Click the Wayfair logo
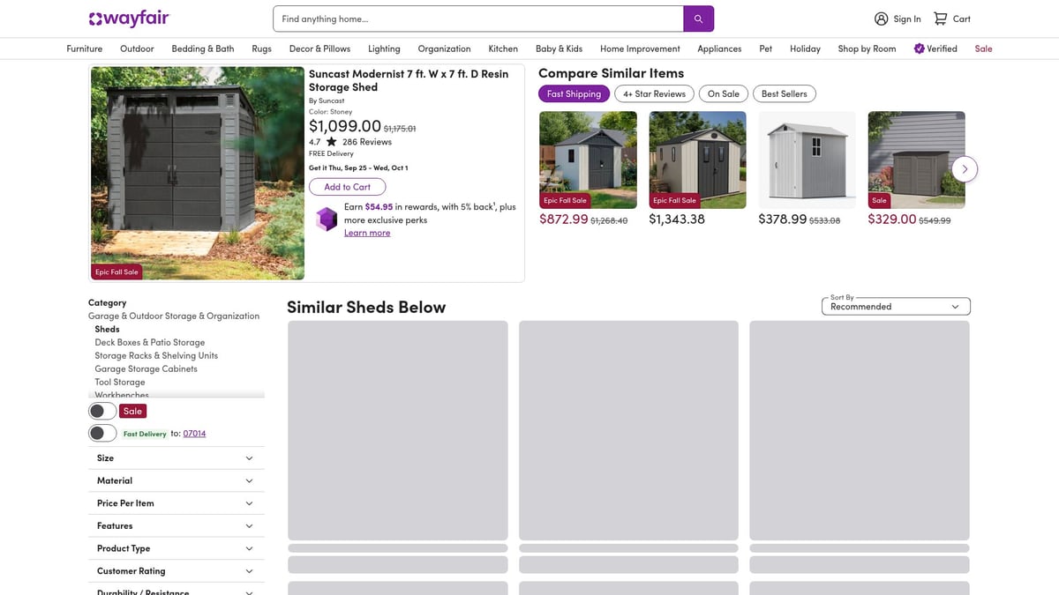 [x=129, y=19]
